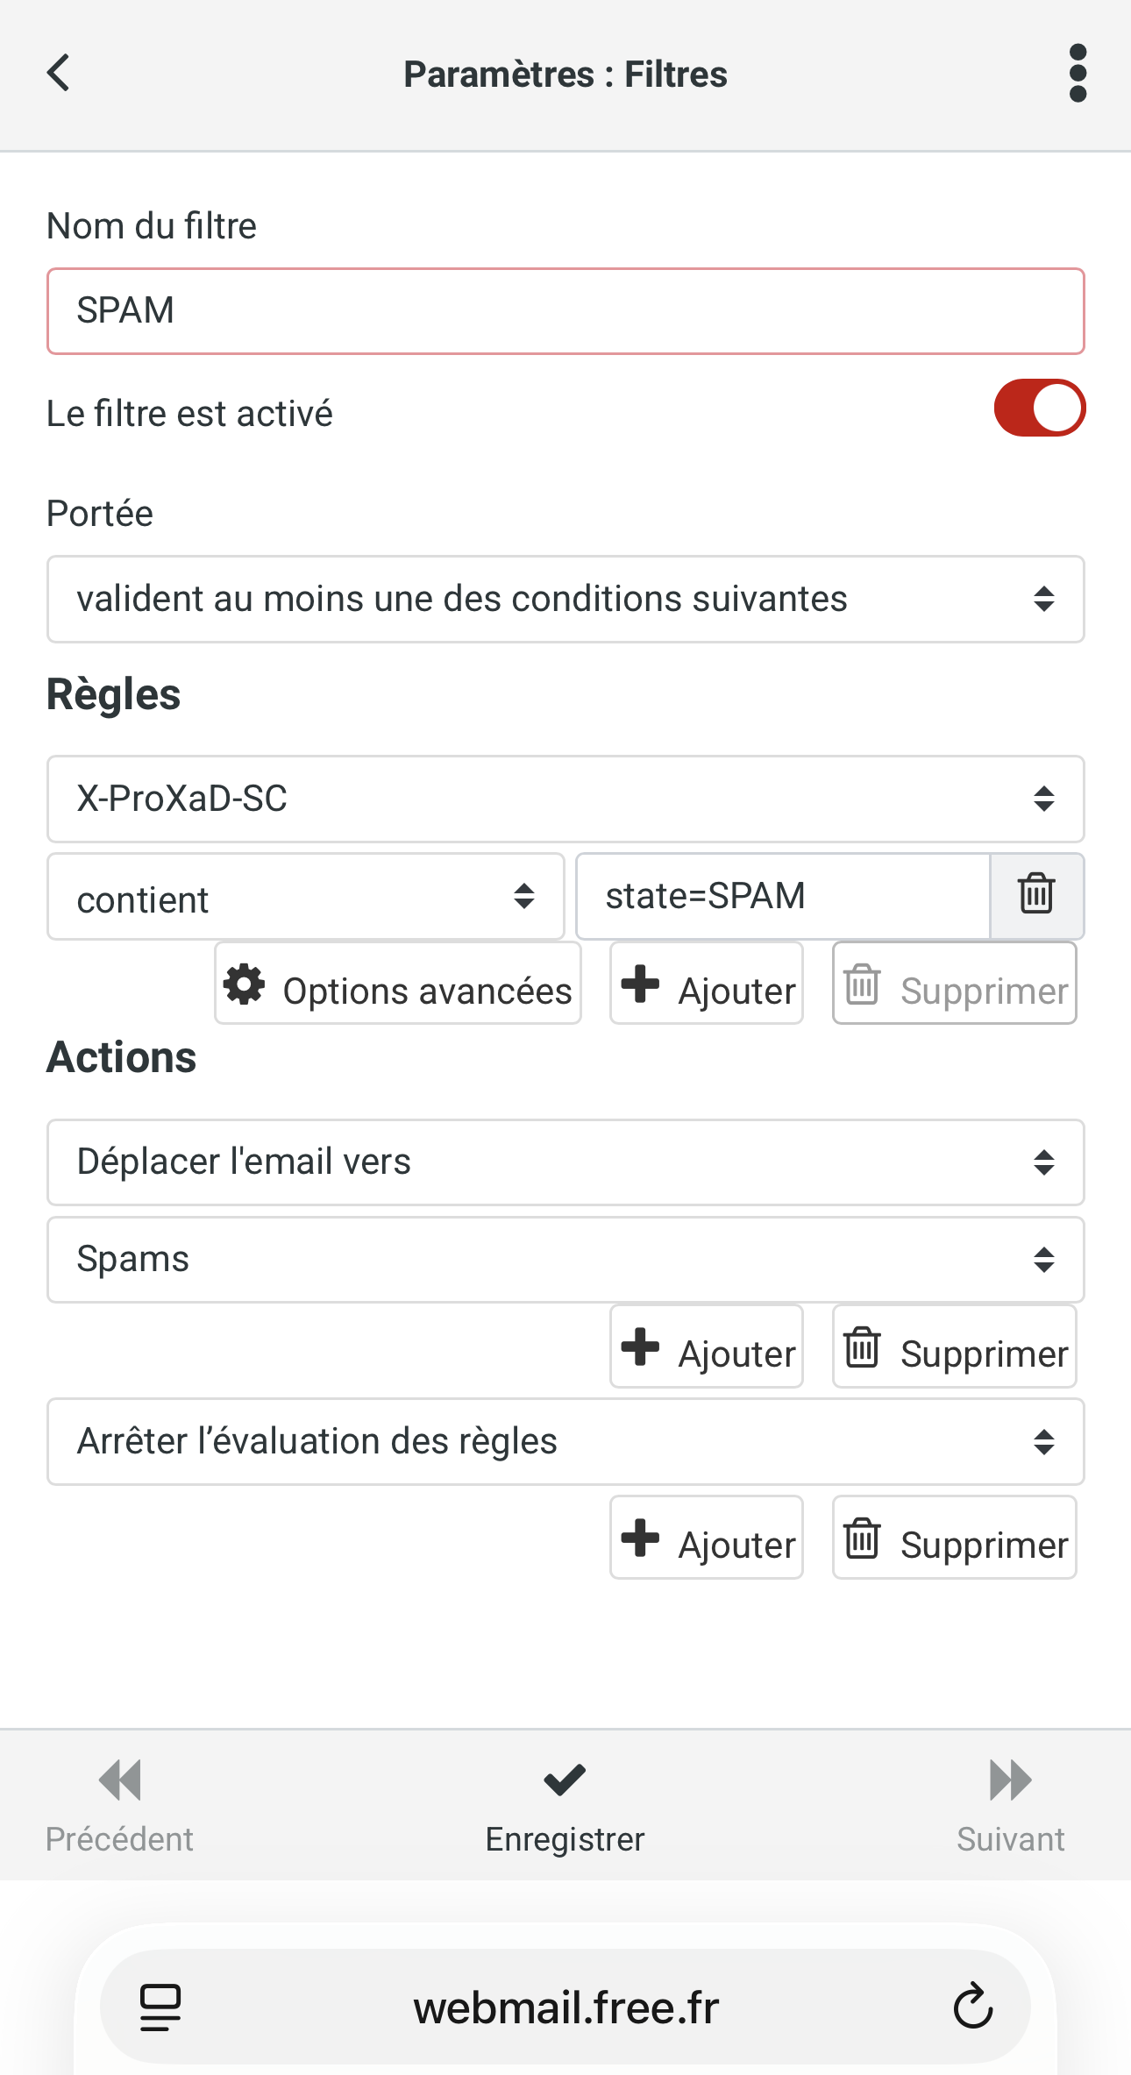Tap the webmail.free.fr address bar
This screenshot has height=2075, width=1131.
coord(565,2007)
